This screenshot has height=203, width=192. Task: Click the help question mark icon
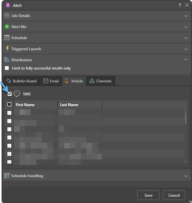click(180, 5)
